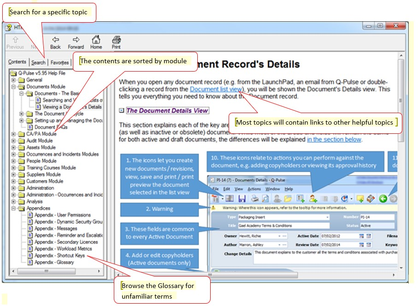Follow the "in the section below" link
Screen dimensions: 418x306
click(334, 139)
